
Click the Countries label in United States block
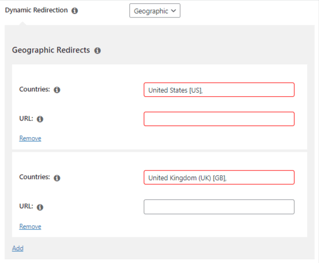[35, 89]
